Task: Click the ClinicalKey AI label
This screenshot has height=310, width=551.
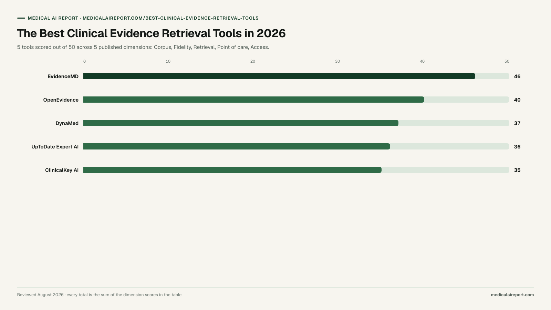Action: point(62,170)
